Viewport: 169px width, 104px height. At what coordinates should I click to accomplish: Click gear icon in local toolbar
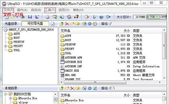[90, 88]
